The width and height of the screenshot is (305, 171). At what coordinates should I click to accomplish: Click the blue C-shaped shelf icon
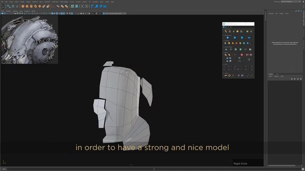[x=92, y=6]
